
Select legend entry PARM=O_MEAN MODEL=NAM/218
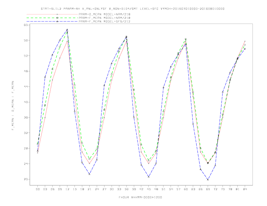tap(105, 14)
